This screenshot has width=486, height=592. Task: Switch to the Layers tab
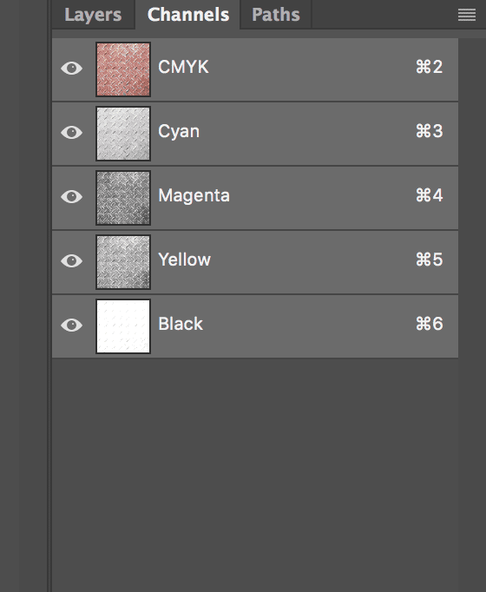click(x=93, y=15)
